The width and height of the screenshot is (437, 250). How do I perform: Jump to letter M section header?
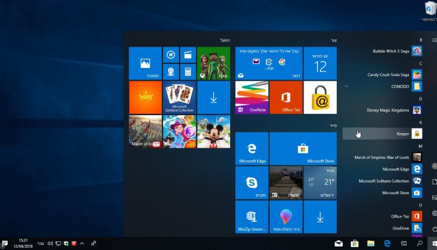coord(420,147)
